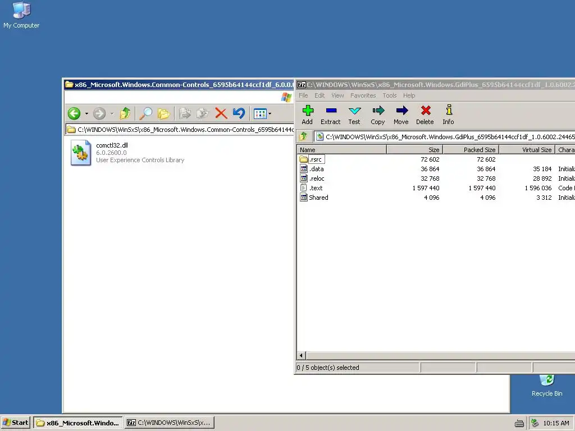Select the .data row in 7-Zip

(x=436, y=169)
